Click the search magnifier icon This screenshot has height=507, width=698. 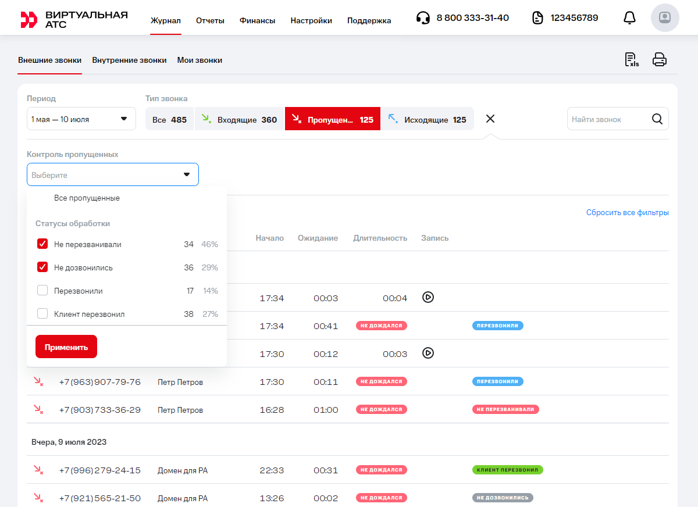(657, 119)
